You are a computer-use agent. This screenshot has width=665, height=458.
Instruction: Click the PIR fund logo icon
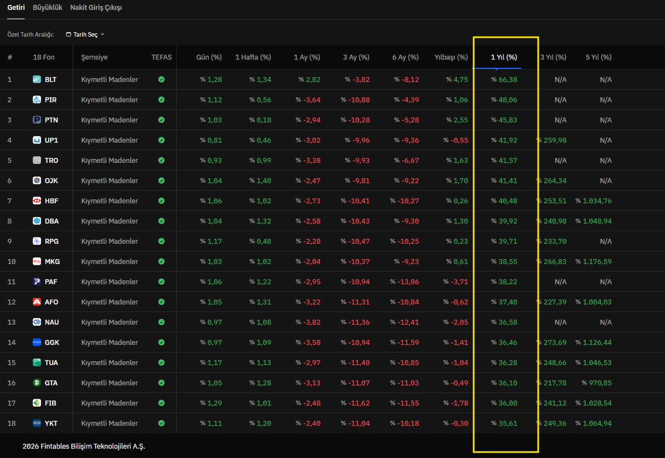point(37,100)
